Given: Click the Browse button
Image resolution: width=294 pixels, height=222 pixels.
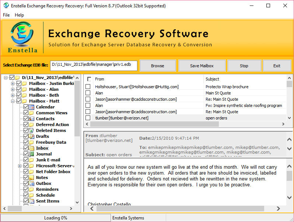Looking at the screenshot, I should (x=158, y=66).
